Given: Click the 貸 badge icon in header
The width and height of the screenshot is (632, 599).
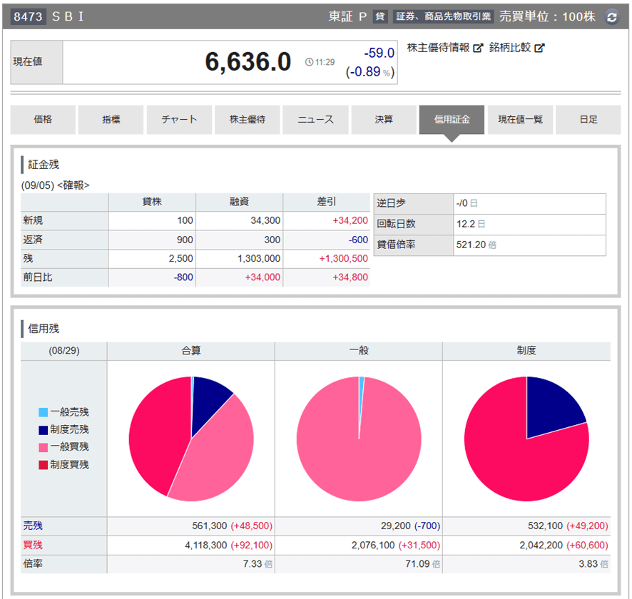Looking at the screenshot, I should (380, 17).
